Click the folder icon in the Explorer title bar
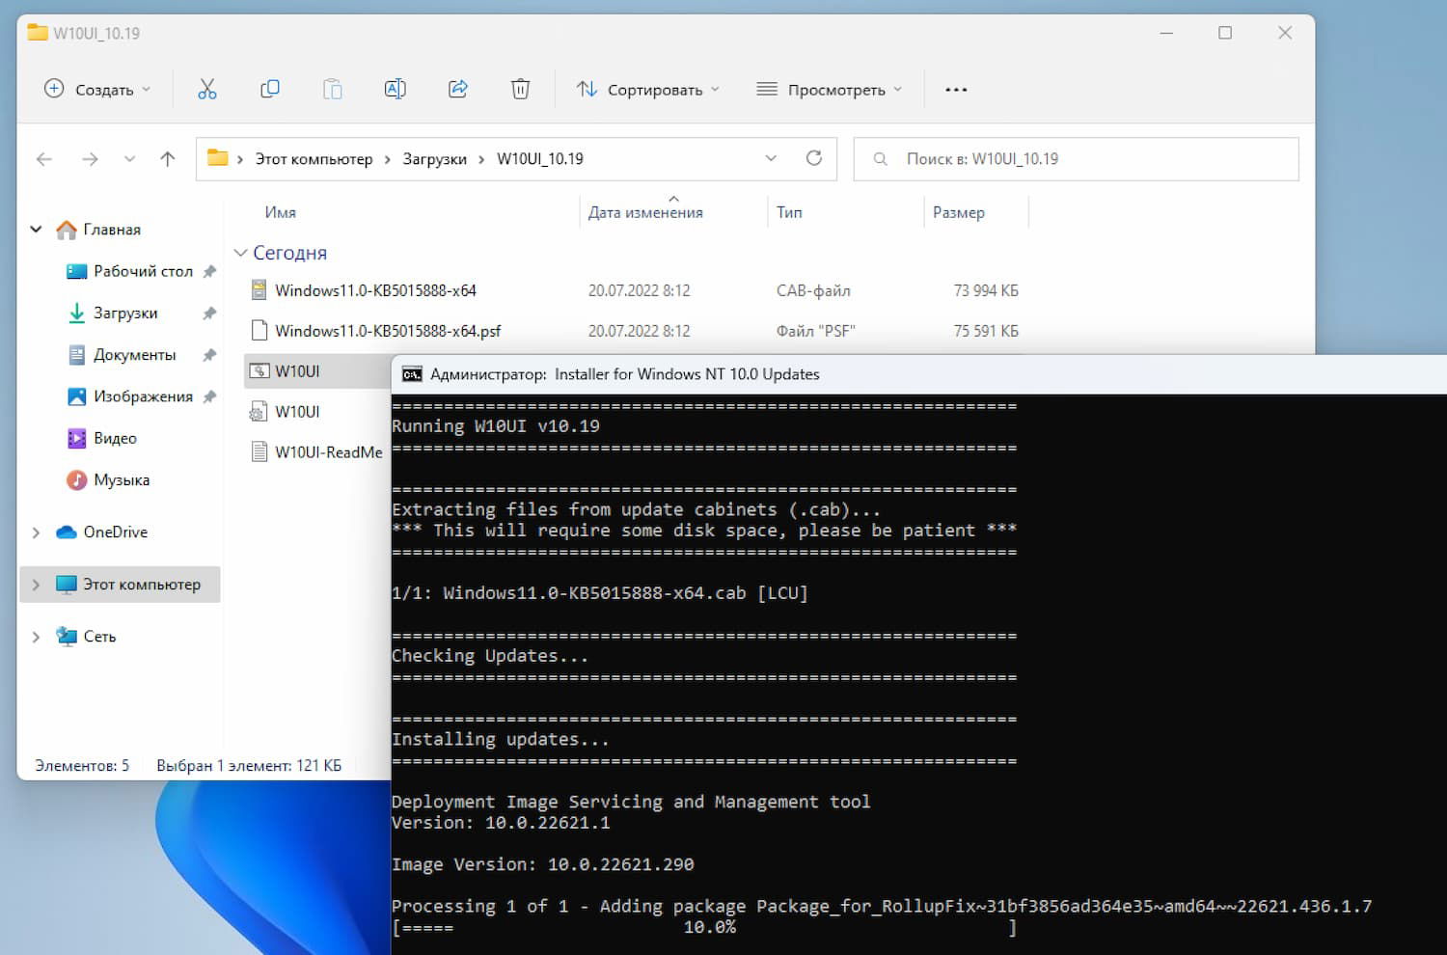The height and width of the screenshot is (955, 1447). click(38, 33)
